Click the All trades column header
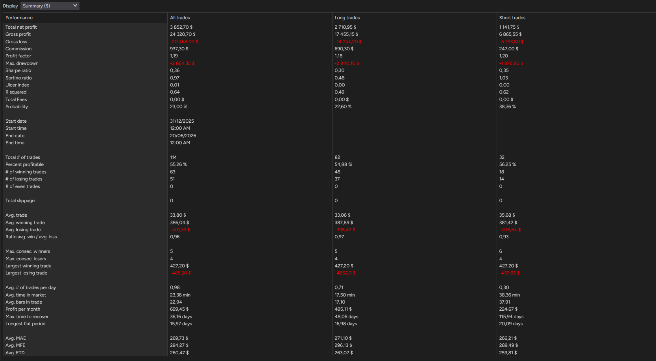The image size is (656, 361). [180, 18]
